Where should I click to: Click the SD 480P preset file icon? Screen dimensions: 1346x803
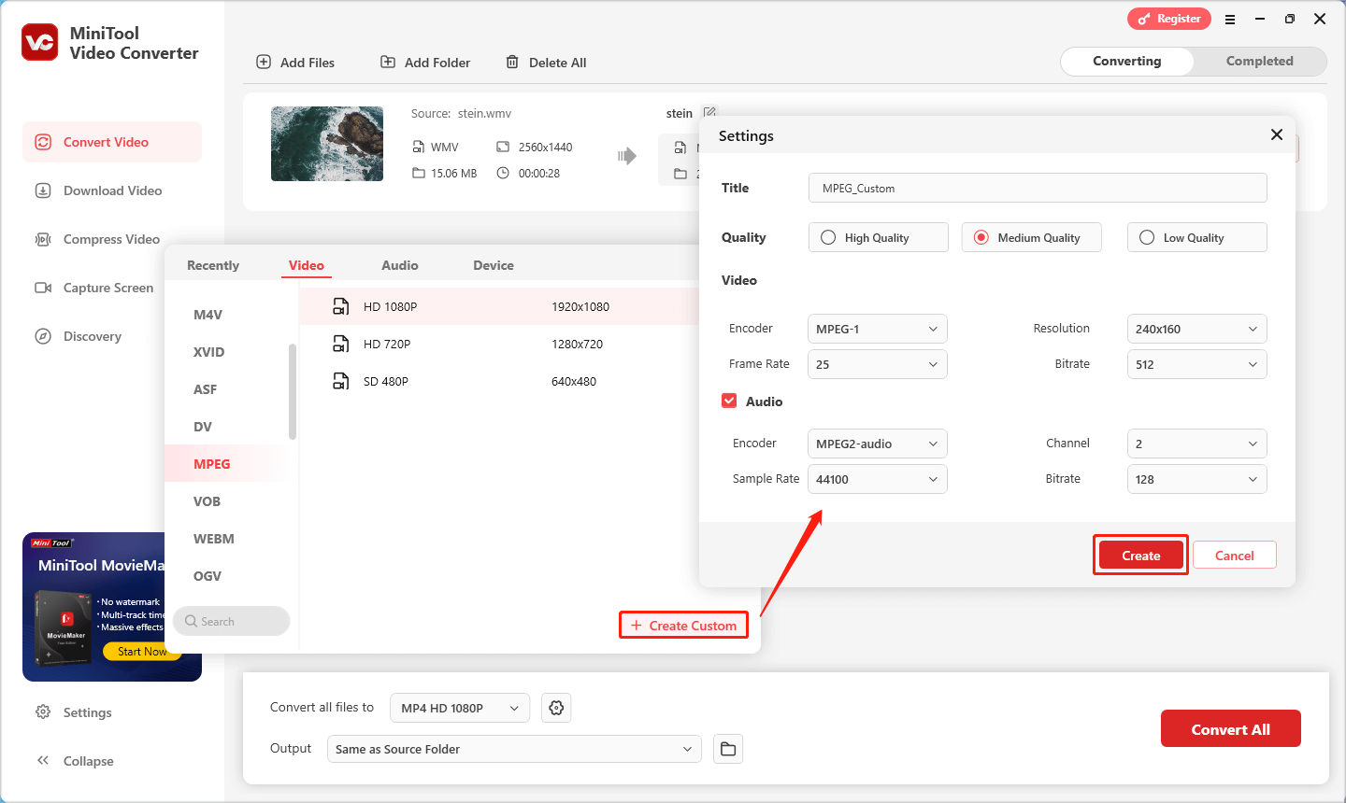[x=341, y=381]
